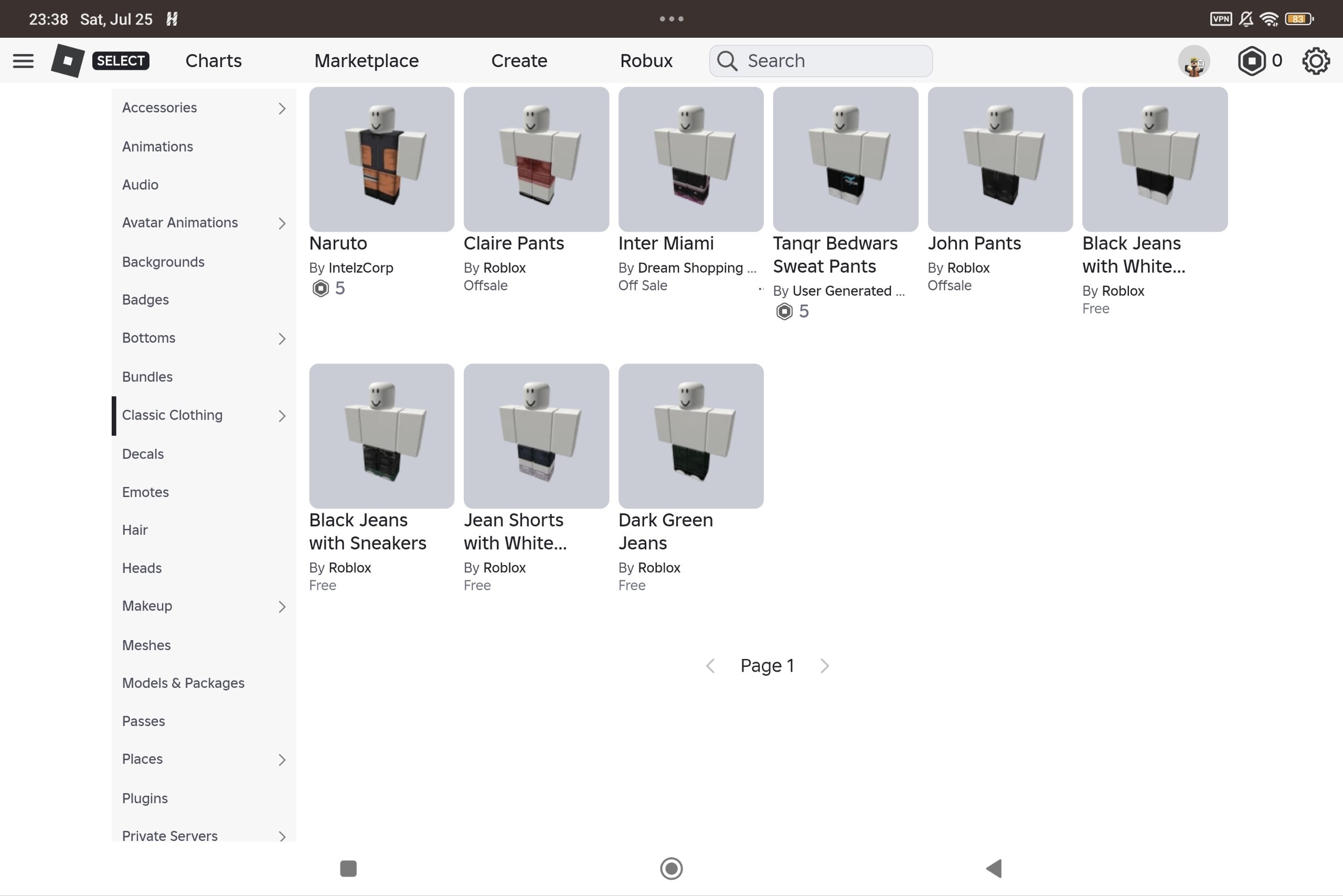Expand the Places category chevron

point(282,760)
